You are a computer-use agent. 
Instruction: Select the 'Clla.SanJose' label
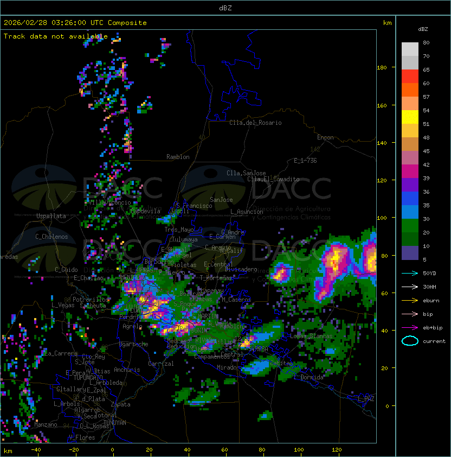[246, 173]
